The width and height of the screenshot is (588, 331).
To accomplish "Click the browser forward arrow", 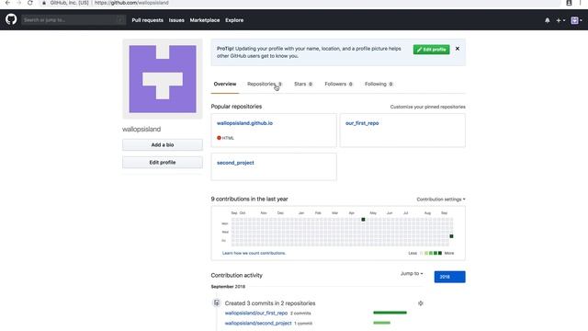I will 19,3.
